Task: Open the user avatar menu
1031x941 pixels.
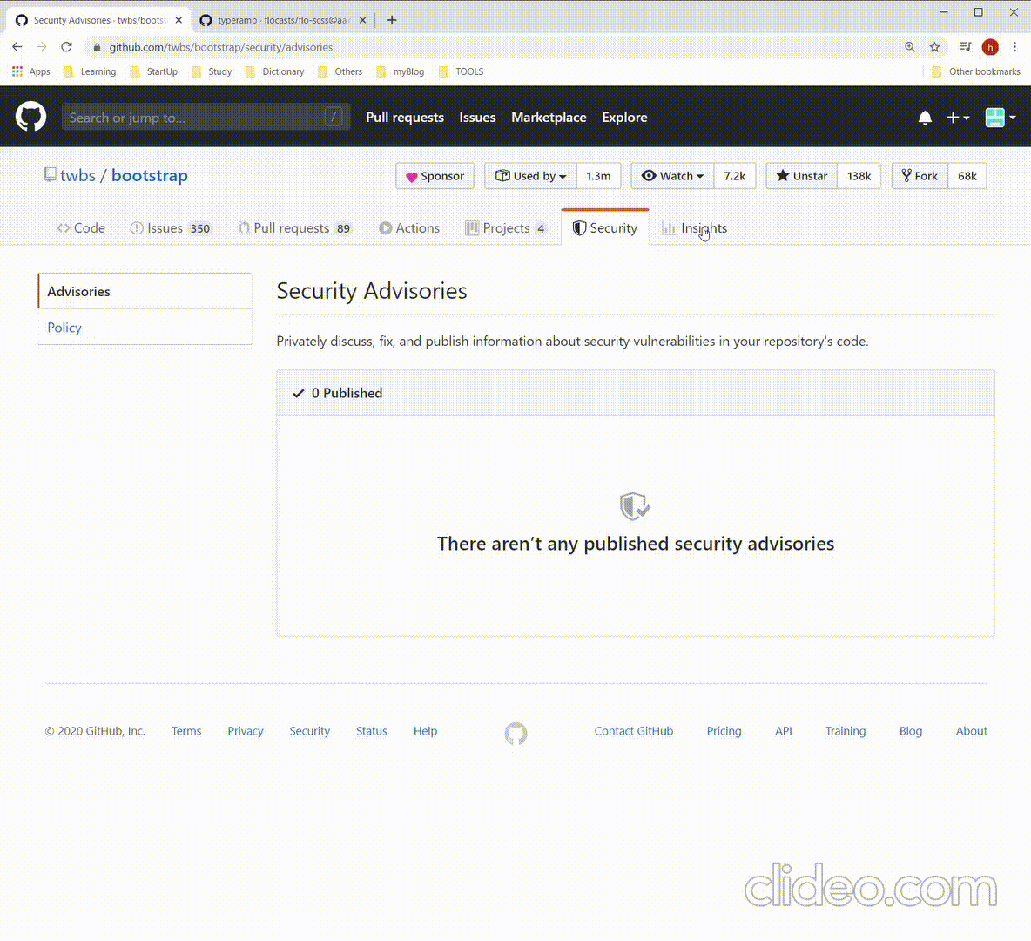Action: point(1001,118)
